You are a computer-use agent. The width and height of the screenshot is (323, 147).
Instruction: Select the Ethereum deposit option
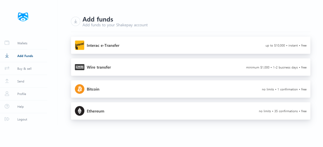(x=191, y=111)
